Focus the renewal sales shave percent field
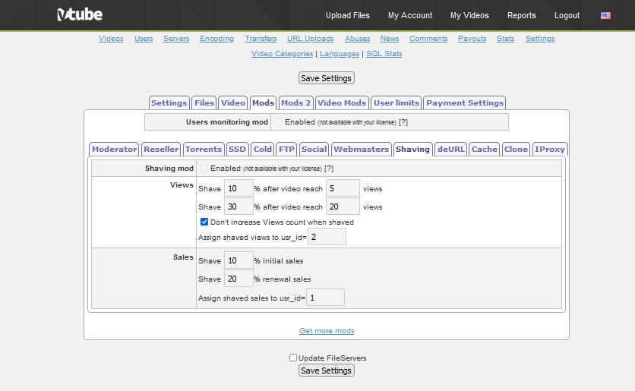This screenshot has width=635, height=391. 239,279
